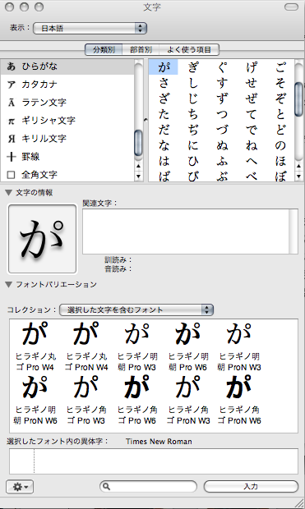The width and height of the screenshot is (305, 509).
Task: Select character な in the grid
Action: pos(164,145)
